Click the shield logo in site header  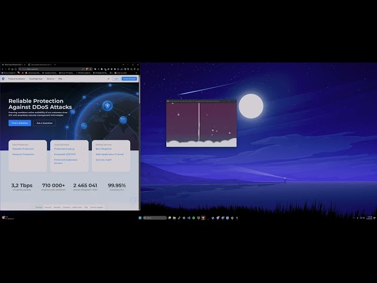click(3, 78)
